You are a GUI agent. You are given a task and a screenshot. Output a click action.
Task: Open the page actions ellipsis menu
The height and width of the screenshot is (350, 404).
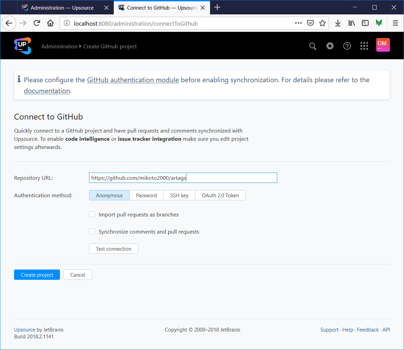click(298, 23)
